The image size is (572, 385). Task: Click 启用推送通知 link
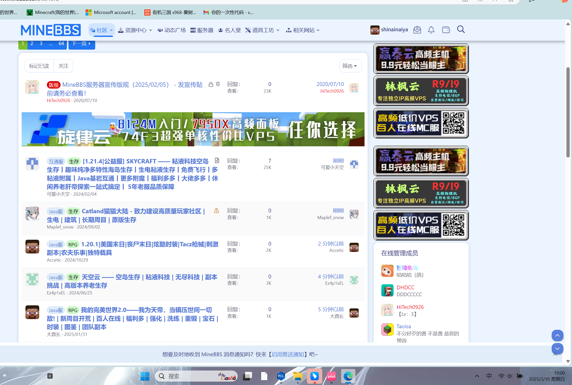288,354
